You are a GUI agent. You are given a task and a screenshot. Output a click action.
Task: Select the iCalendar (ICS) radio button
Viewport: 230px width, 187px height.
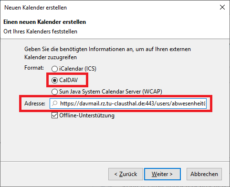(x=54, y=69)
